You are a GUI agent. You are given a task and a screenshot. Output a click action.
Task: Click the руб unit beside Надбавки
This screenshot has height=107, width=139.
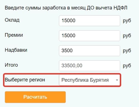click(127, 51)
